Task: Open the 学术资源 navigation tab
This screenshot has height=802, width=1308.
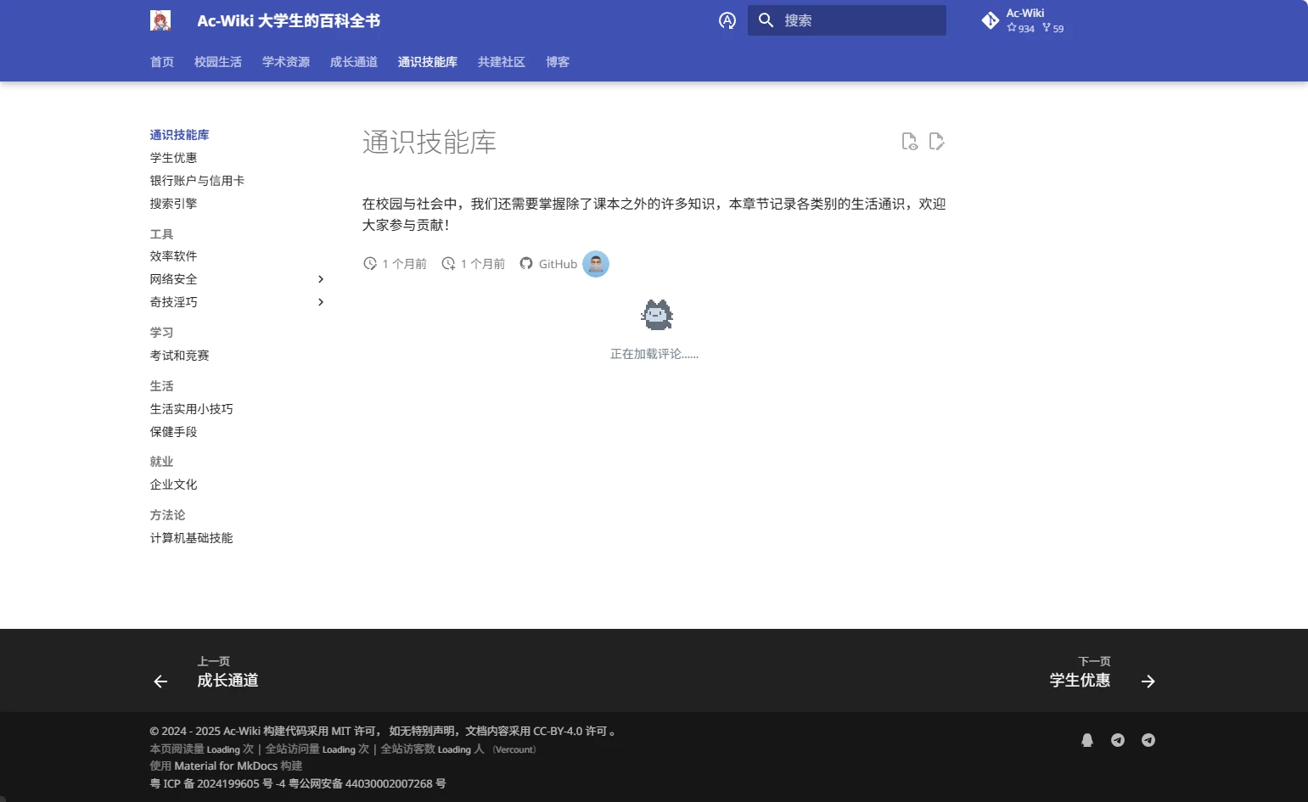Action: [x=285, y=62]
